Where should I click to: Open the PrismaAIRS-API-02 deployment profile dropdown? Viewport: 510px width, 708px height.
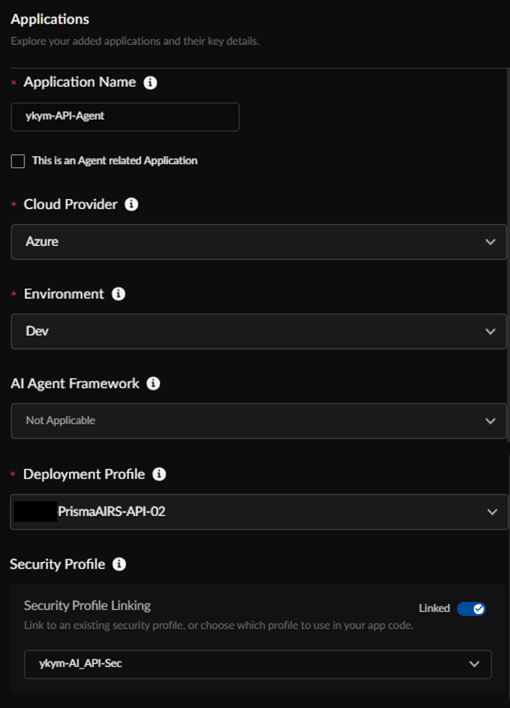point(258,512)
